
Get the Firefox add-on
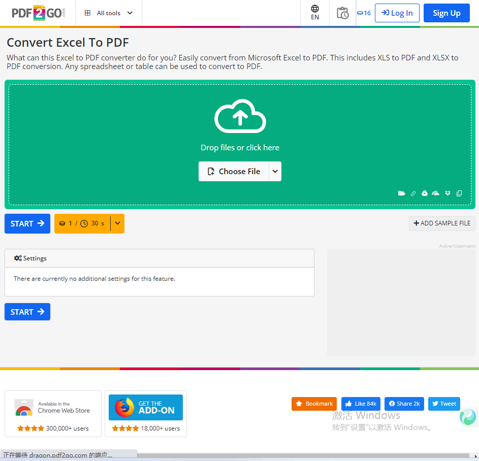click(146, 408)
